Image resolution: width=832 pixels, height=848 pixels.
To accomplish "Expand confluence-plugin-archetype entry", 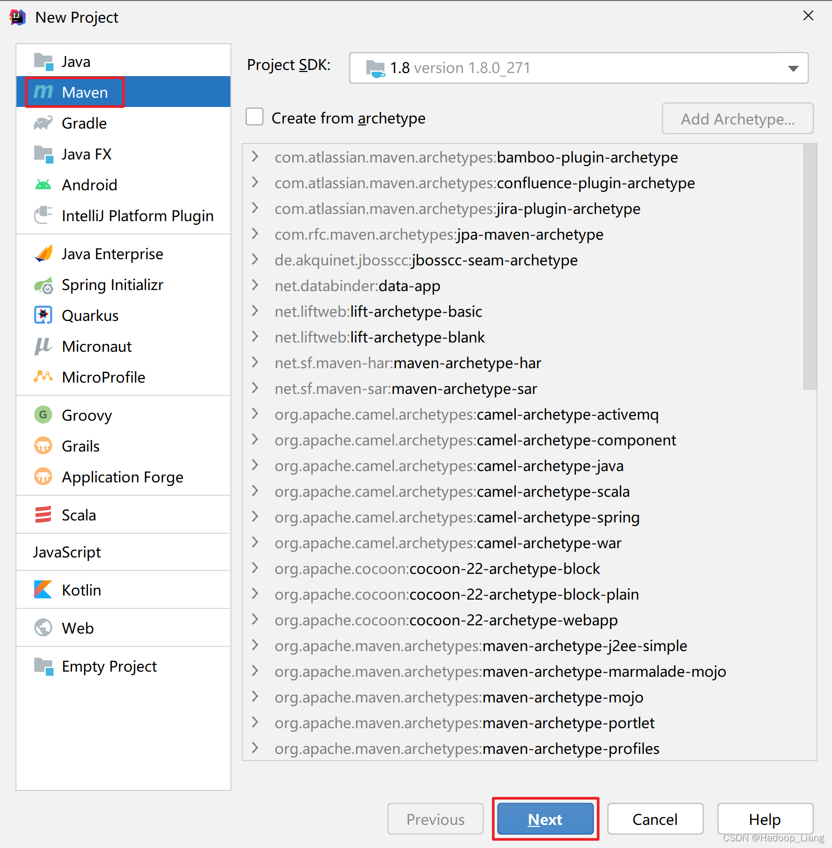I will point(255,182).
